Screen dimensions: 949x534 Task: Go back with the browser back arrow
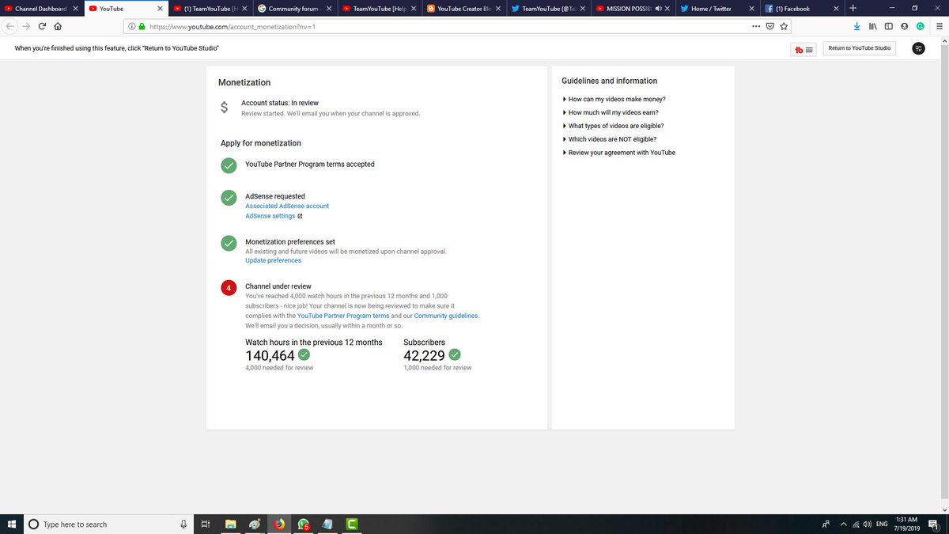pos(9,25)
